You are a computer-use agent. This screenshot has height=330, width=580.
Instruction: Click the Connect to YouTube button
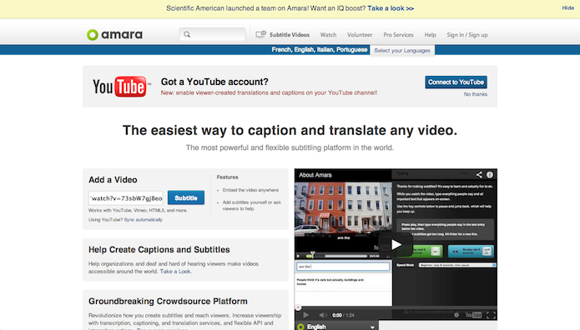456,82
